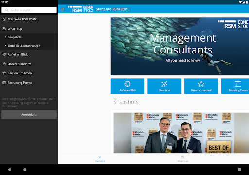
Task: Click the home icon beside Startseite RSM ESMC
Action: pyautogui.click(x=4, y=19)
